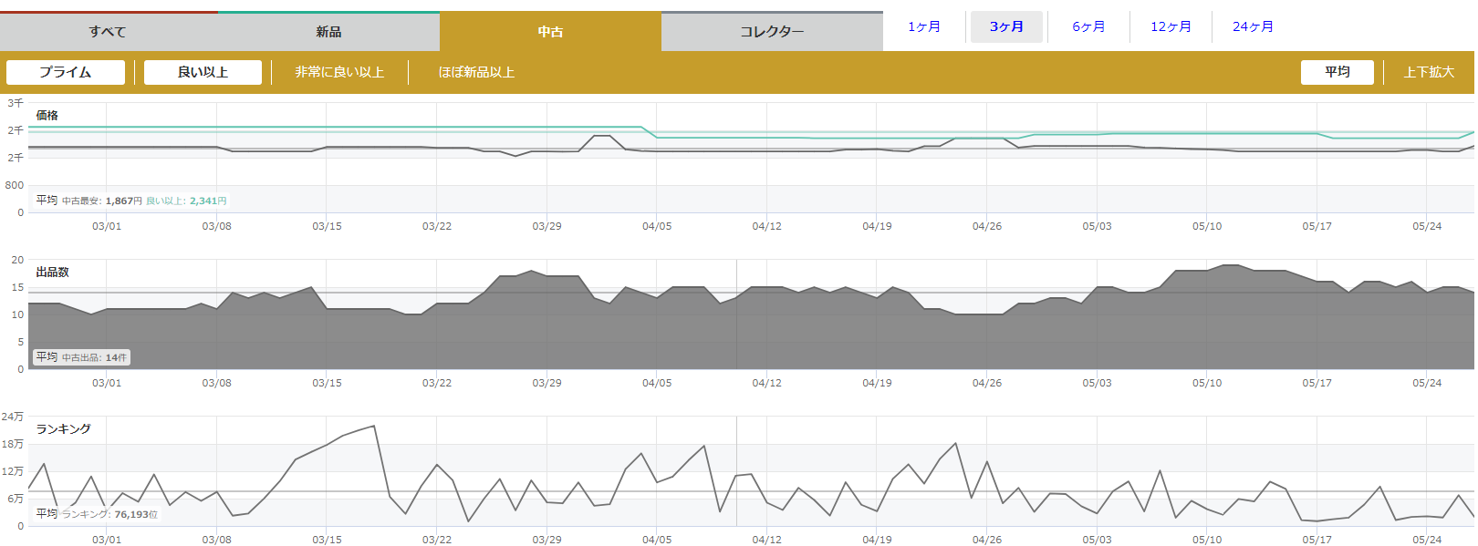Open the 新品 tab
1478x546 pixels.
(328, 32)
